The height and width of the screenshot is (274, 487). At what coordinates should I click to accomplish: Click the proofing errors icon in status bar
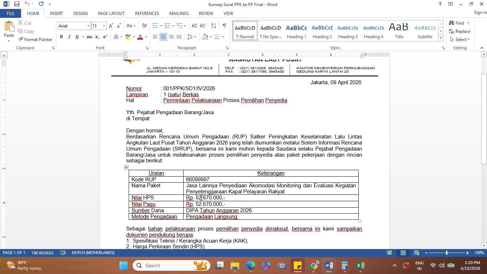click(63, 253)
